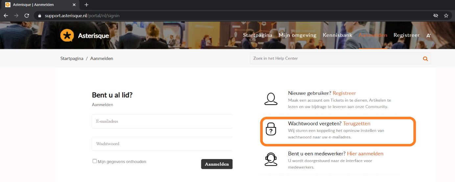The height and width of the screenshot is (182, 455).
Task: Click the Help Center search box
Action: click(335, 58)
